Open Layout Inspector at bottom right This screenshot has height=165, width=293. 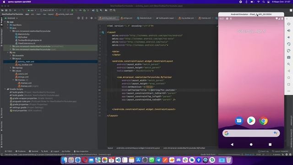coord(280,151)
